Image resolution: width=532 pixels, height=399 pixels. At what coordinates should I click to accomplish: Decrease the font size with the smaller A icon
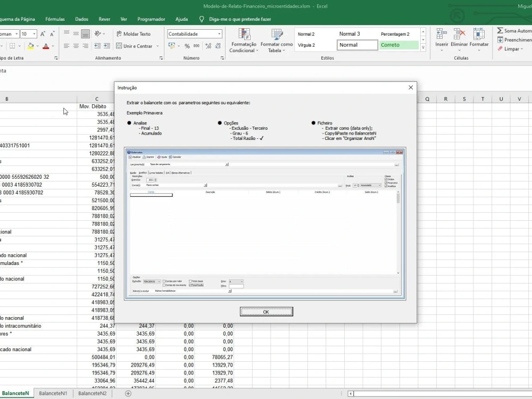click(x=52, y=34)
